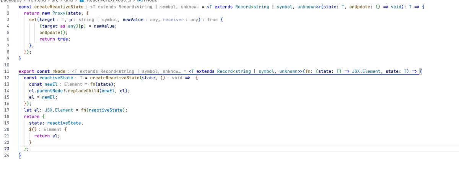Click the set trap method name on line 3
The height and width of the screenshot is (169, 459).
click(33, 19)
